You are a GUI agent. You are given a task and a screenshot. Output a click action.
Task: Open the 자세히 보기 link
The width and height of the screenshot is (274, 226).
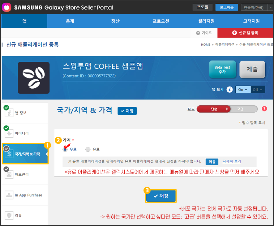pyautogui.click(x=232, y=161)
